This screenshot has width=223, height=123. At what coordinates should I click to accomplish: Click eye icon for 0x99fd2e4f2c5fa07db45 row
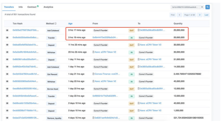[7, 67]
